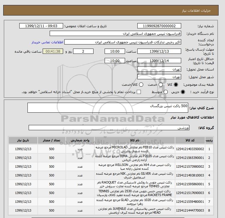Viewport: 225px width, 218px height.
Task: Click the price validity time 10:00 field
Action: click(115, 61)
